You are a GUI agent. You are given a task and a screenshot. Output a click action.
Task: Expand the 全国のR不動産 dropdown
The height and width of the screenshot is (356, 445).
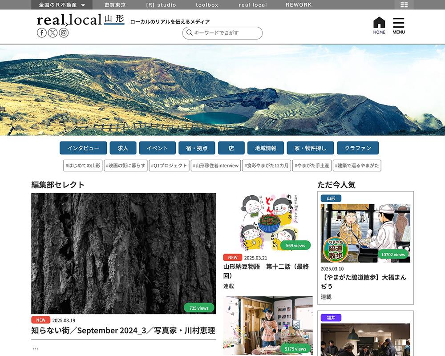62,5
